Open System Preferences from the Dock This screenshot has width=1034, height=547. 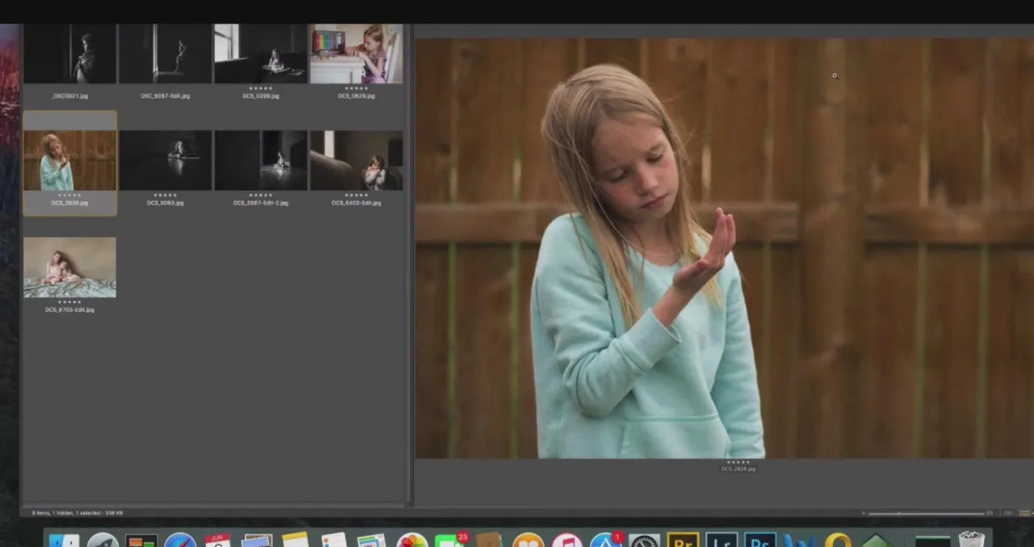click(x=644, y=540)
